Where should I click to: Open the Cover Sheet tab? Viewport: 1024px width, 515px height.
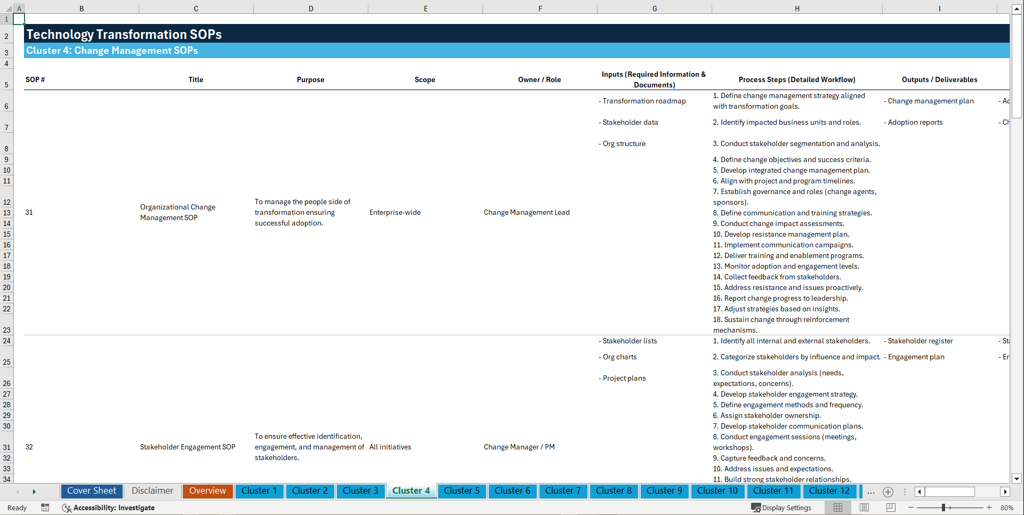pyautogui.click(x=91, y=491)
